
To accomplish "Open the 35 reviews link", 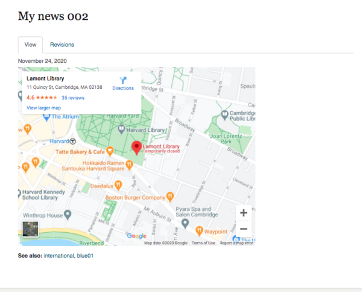I will (73, 97).
